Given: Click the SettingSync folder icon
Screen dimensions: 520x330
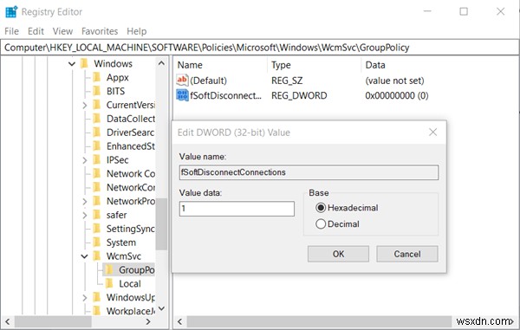Looking at the screenshot, I should 97,229.
